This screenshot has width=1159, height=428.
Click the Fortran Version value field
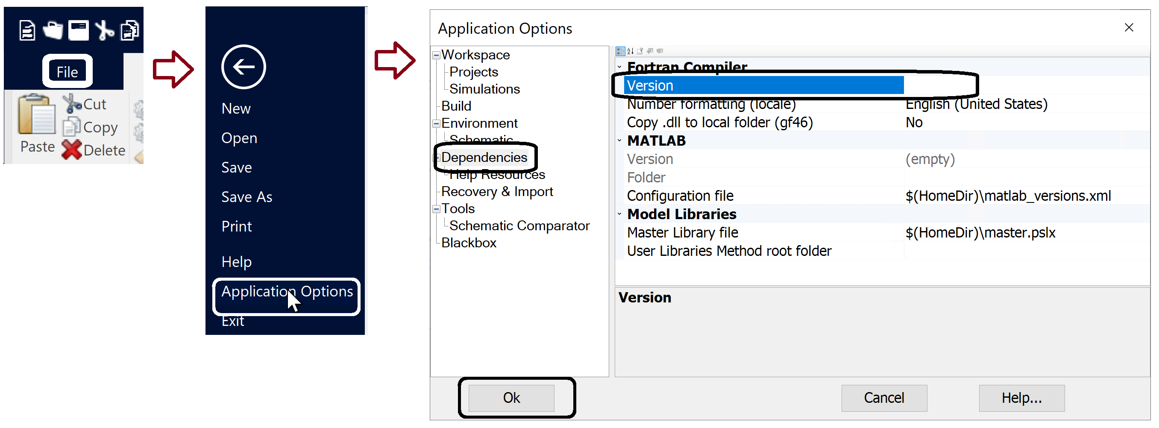click(x=1027, y=85)
